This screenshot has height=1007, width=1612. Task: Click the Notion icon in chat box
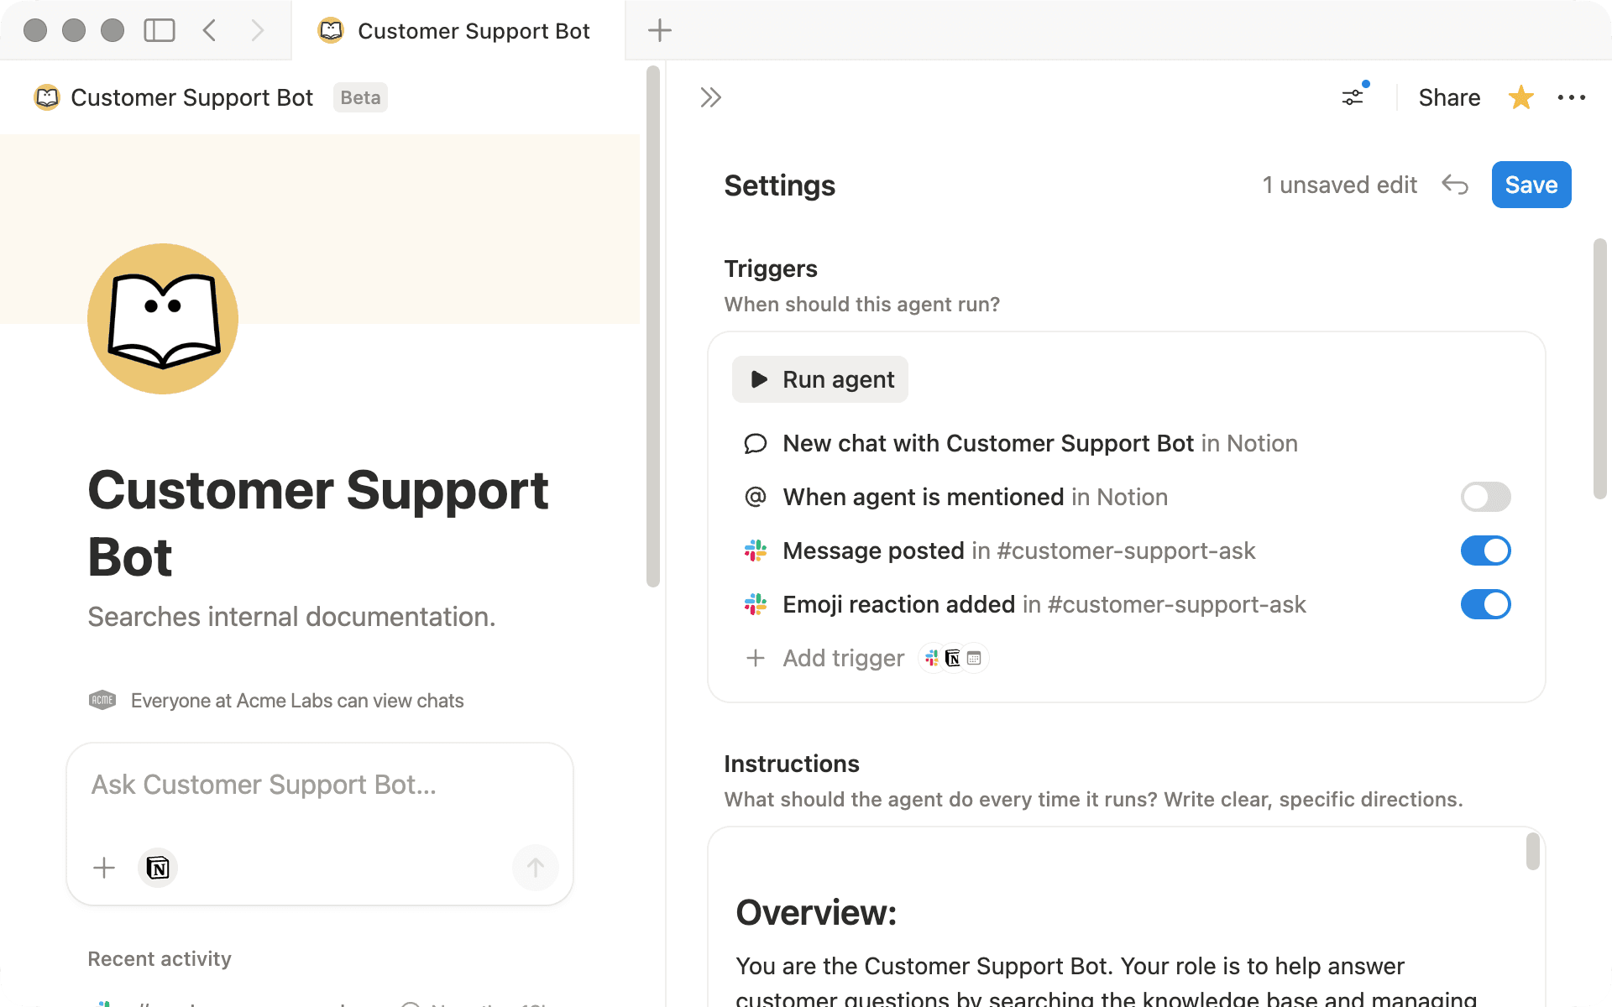pyautogui.click(x=158, y=867)
